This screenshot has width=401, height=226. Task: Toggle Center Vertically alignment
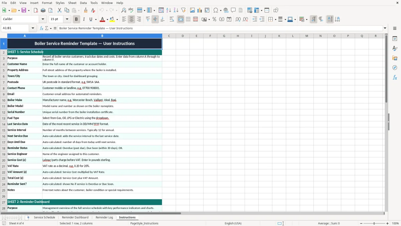(155, 19)
